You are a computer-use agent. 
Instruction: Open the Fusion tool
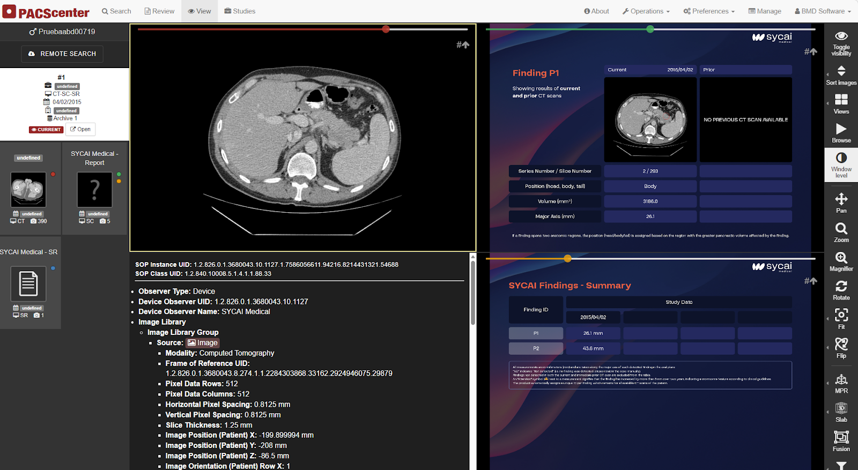(x=841, y=442)
